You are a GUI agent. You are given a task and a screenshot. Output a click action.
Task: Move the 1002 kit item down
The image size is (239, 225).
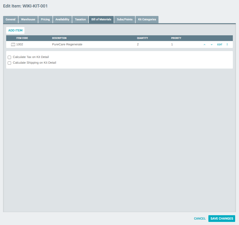coord(211,44)
